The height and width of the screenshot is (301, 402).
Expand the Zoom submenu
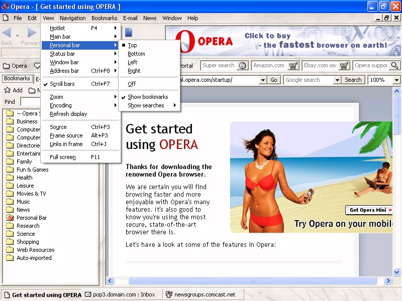[80, 97]
